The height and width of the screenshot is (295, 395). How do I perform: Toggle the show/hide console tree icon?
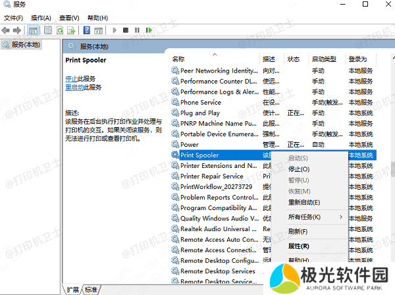33,30
